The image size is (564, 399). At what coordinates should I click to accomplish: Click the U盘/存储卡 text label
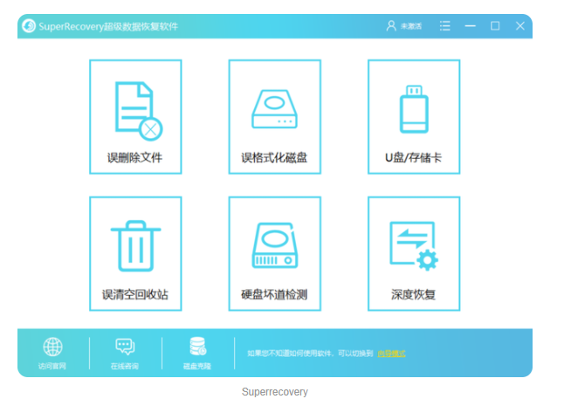(413, 159)
